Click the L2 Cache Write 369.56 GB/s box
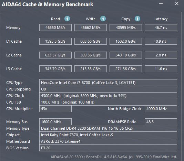This screenshot has width=184, height=161. (91, 55)
